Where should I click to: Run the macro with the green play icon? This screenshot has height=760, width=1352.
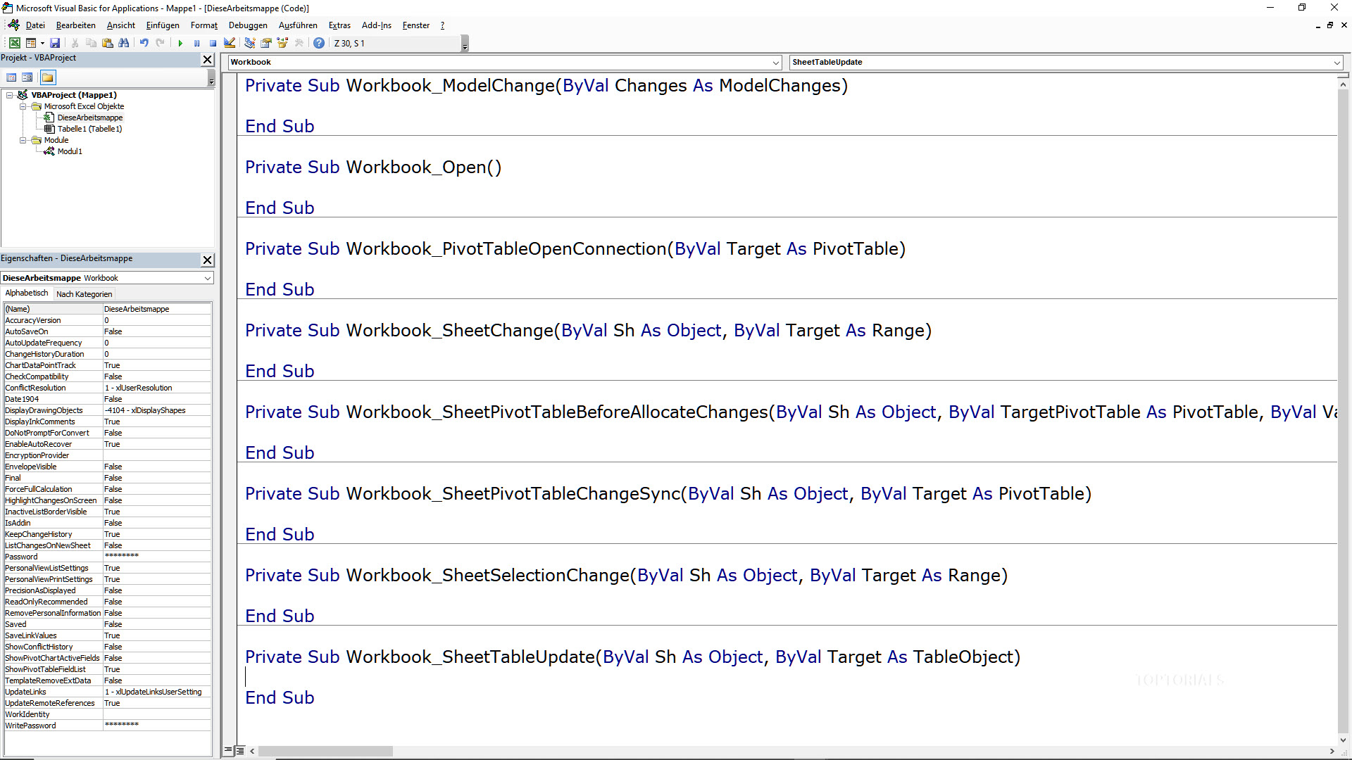[x=180, y=43]
